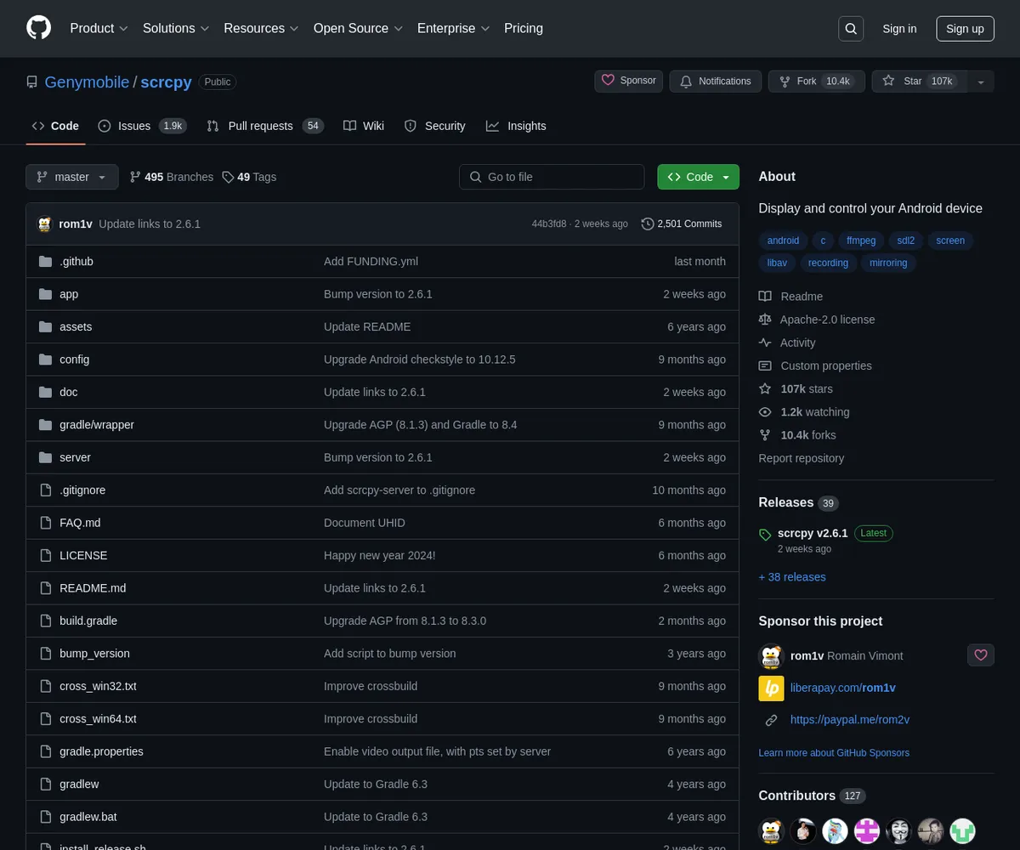Star the scrcpy repository
The height and width of the screenshot is (850, 1020).
[x=913, y=82]
